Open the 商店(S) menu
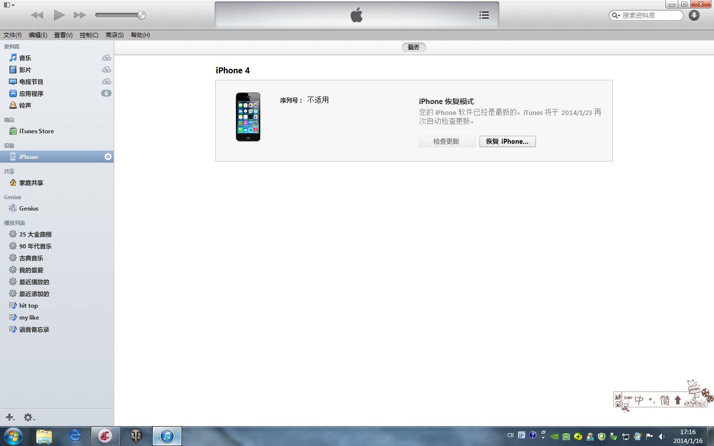 115,35
